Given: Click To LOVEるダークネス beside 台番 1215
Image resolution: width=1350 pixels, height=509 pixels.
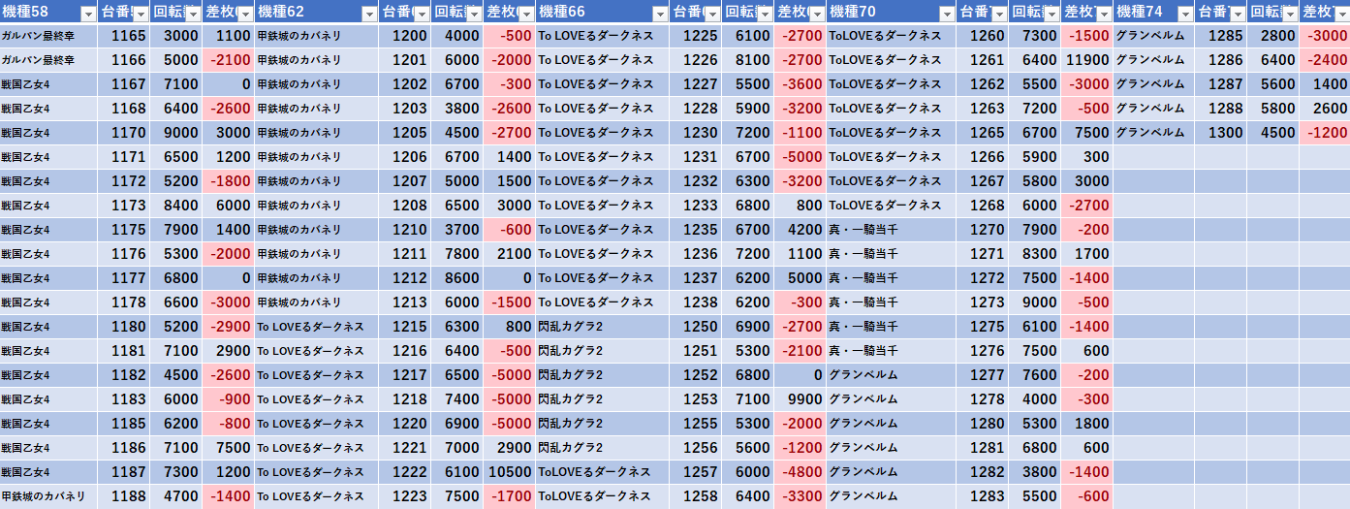Looking at the screenshot, I should [316, 327].
